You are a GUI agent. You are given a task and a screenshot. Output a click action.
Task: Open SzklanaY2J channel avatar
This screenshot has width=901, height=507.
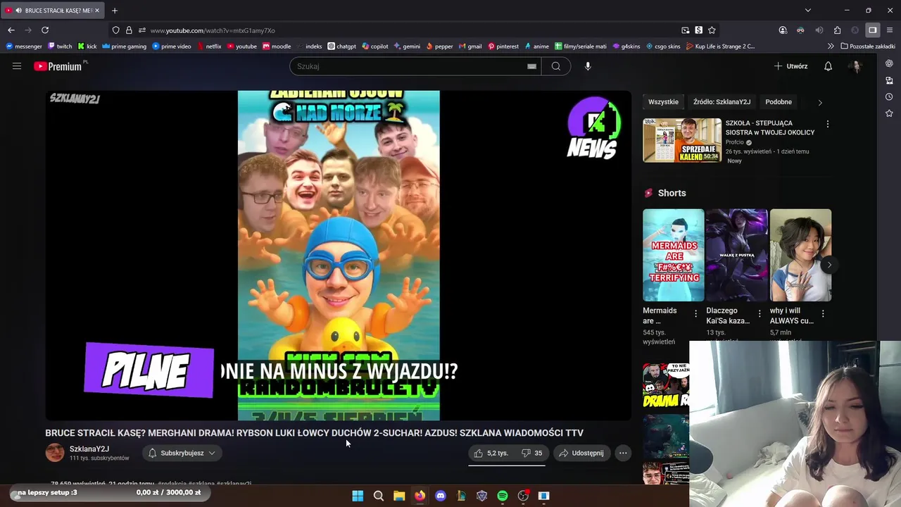tap(55, 453)
